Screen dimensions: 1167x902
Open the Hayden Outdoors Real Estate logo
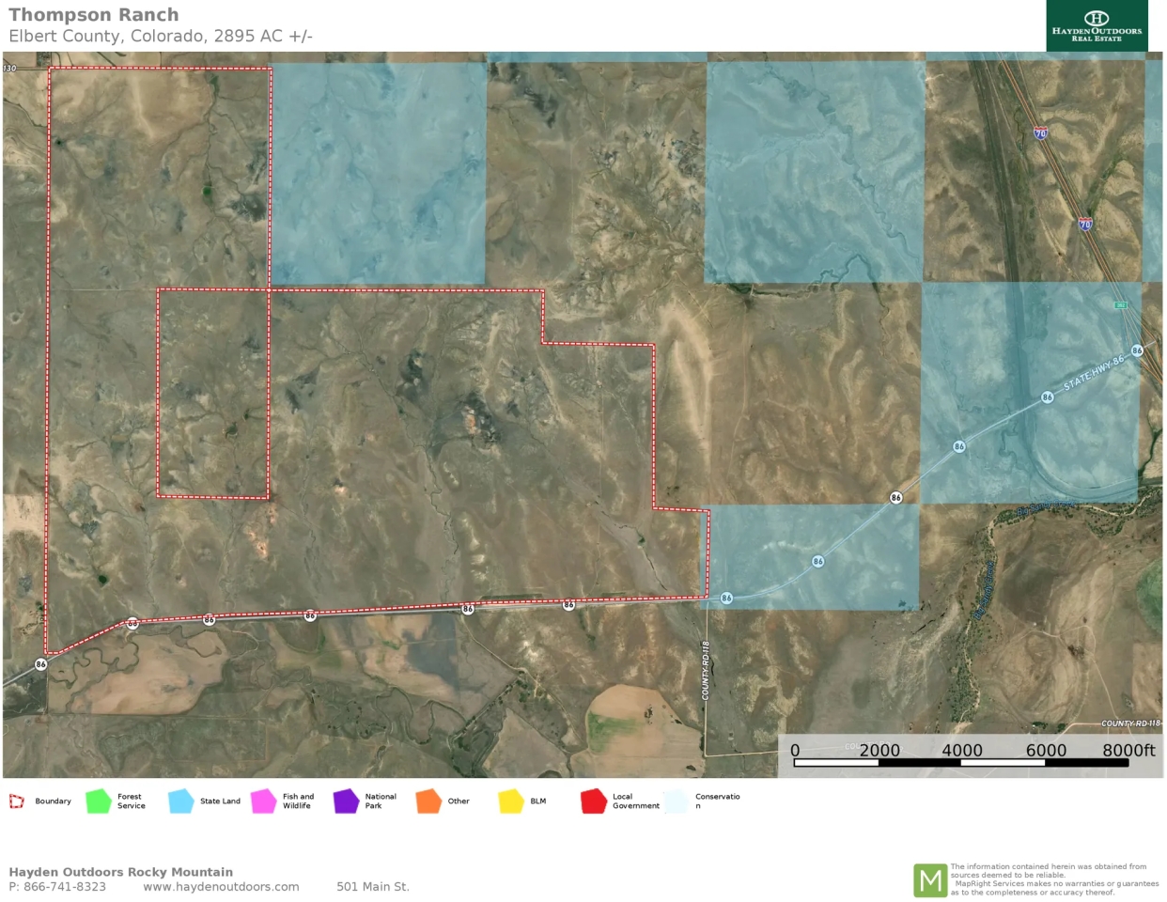click(x=1097, y=25)
